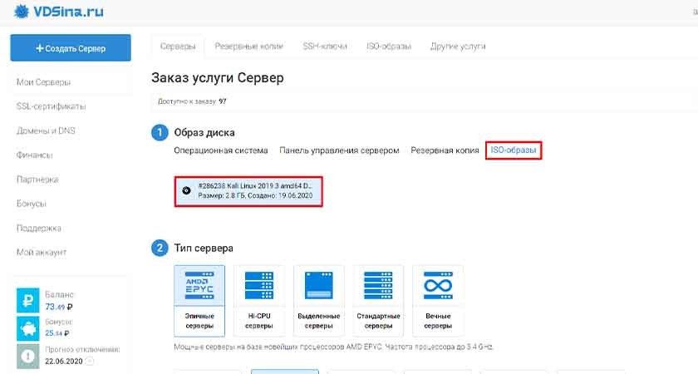Click the piggy bank bonuses icon
The height and width of the screenshot is (374, 698).
pos(28,328)
